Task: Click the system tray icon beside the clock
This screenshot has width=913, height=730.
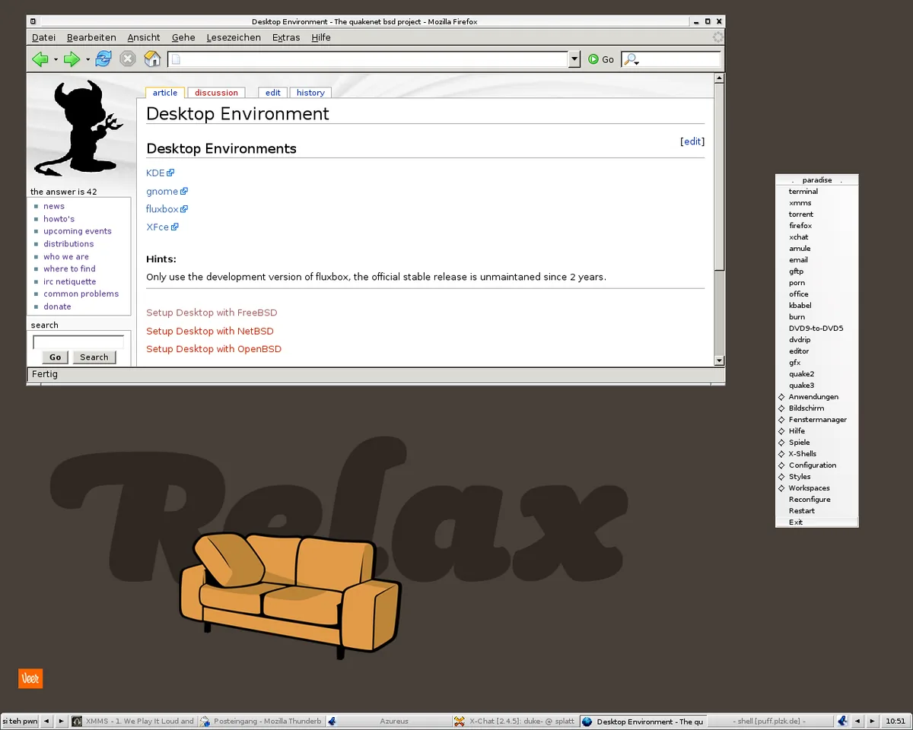Action: (842, 721)
